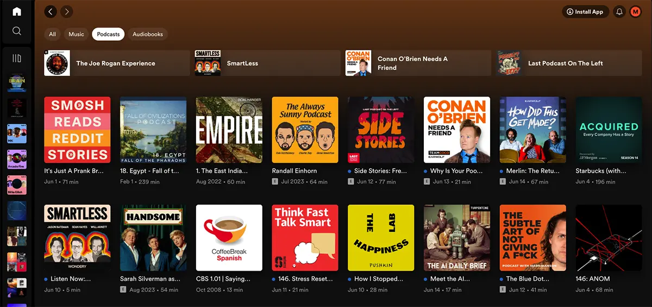Switch to the Audiobooks filter chip
652x307 pixels.
pyautogui.click(x=148, y=34)
